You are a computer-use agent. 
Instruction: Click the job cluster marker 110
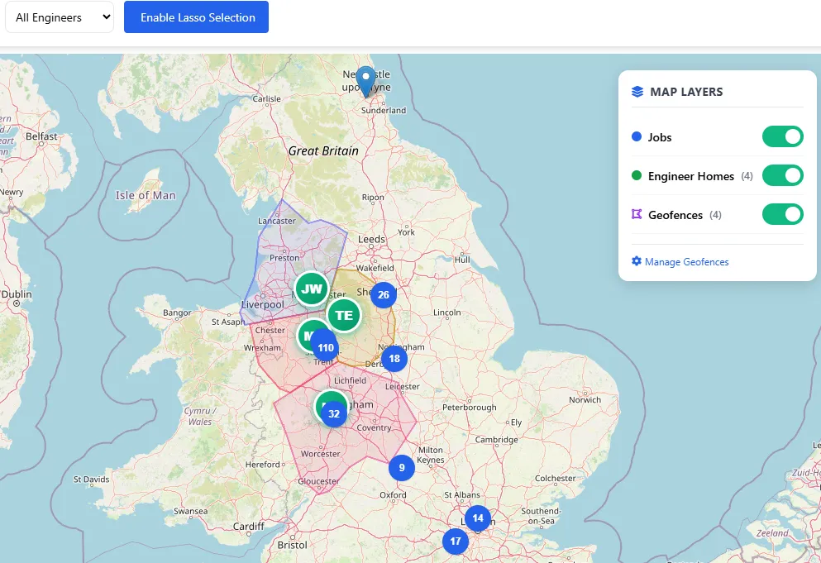click(325, 347)
